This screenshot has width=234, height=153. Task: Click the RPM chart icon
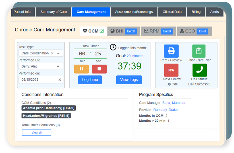(x=146, y=31)
